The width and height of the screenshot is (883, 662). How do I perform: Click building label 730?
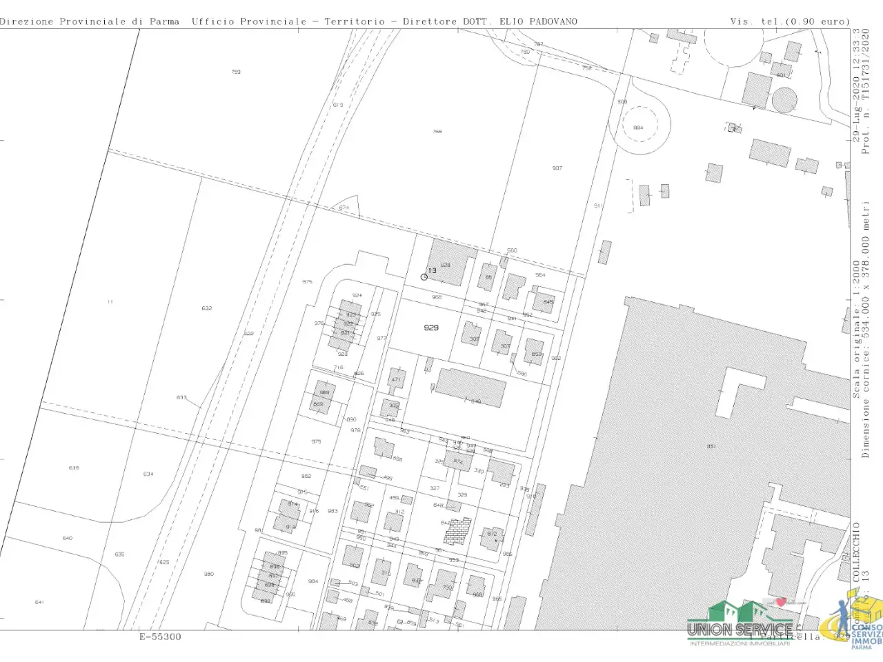[447, 587]
